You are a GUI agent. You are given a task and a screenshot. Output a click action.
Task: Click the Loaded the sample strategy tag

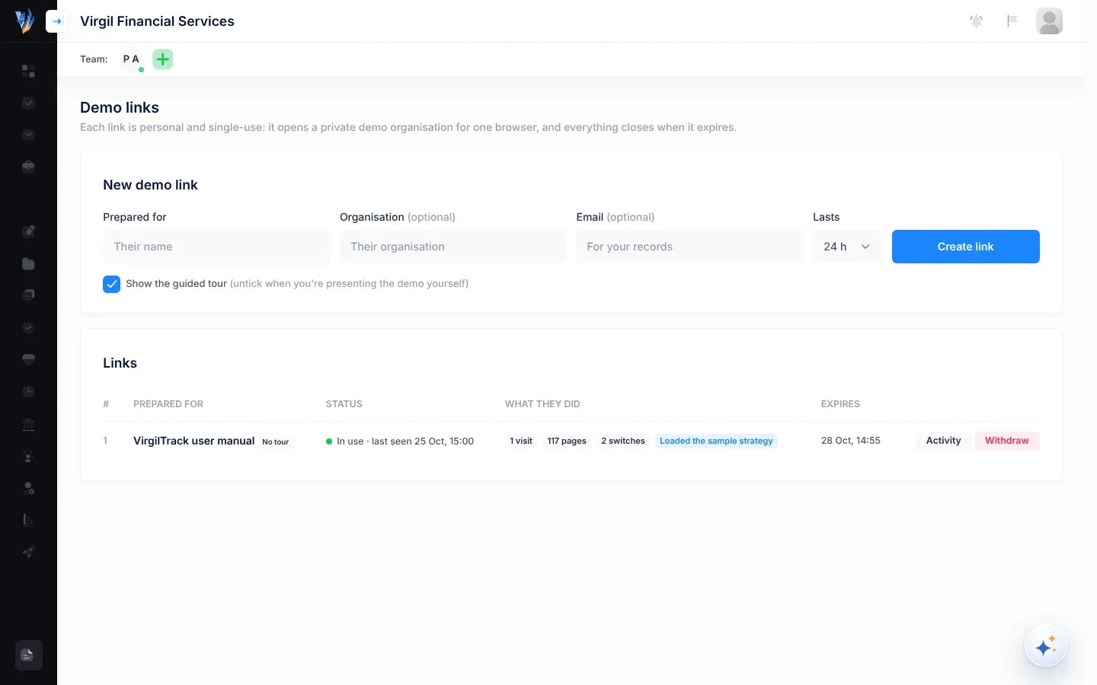(716, 441)
